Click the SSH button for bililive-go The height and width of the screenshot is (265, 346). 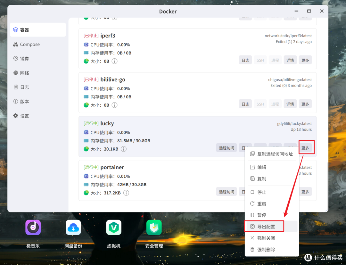(x=260, y=104)
